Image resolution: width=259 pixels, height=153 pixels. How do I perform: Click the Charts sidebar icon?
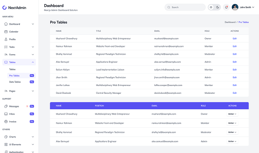[x=6, y=137]
